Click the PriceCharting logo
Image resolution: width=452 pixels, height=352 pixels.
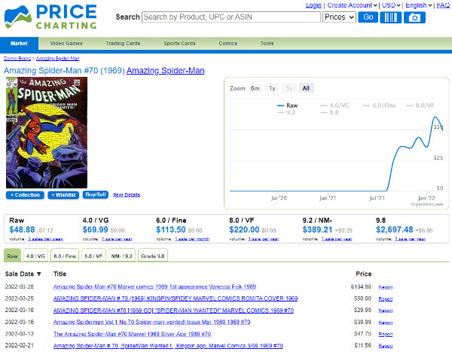50,17
